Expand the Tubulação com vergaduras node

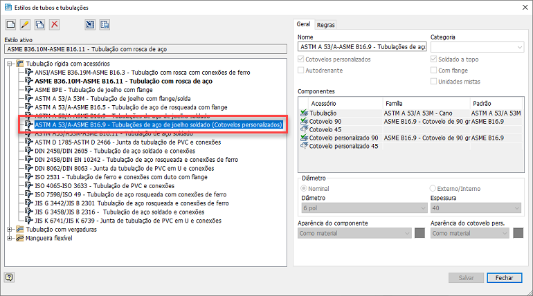[x=10, y=230]
